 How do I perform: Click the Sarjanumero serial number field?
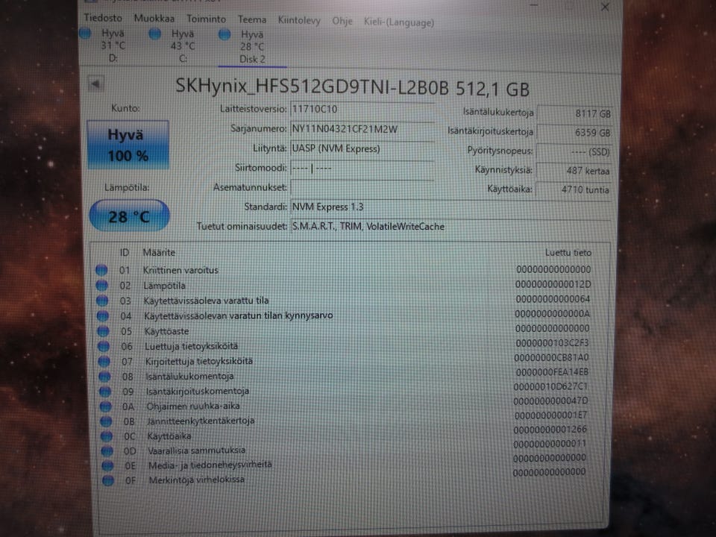coord(362,129)
